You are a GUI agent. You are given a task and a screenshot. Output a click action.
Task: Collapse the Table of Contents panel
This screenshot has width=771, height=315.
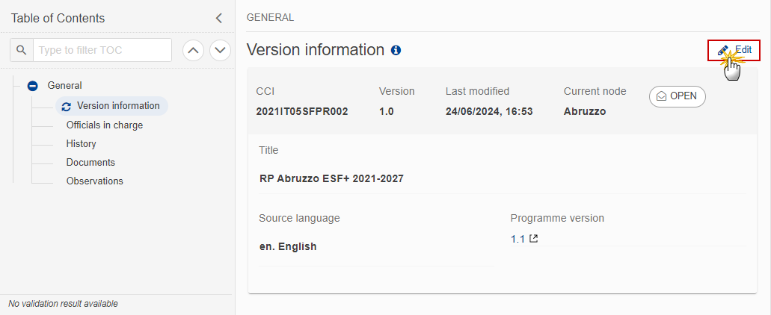point(219,19)
